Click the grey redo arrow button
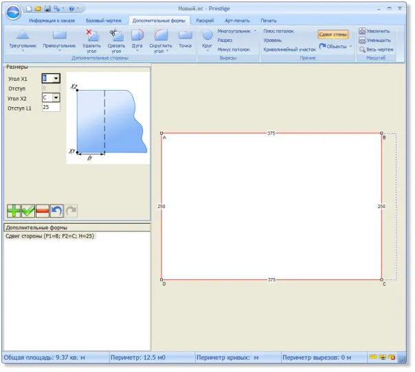Image resolution: width=415 pixels, height=372 pixels. click(71, 211)
